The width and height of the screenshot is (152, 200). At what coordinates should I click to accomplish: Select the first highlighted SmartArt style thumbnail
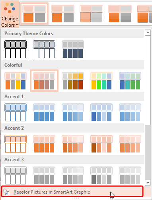pyautogui.click(x=34, y=14)
